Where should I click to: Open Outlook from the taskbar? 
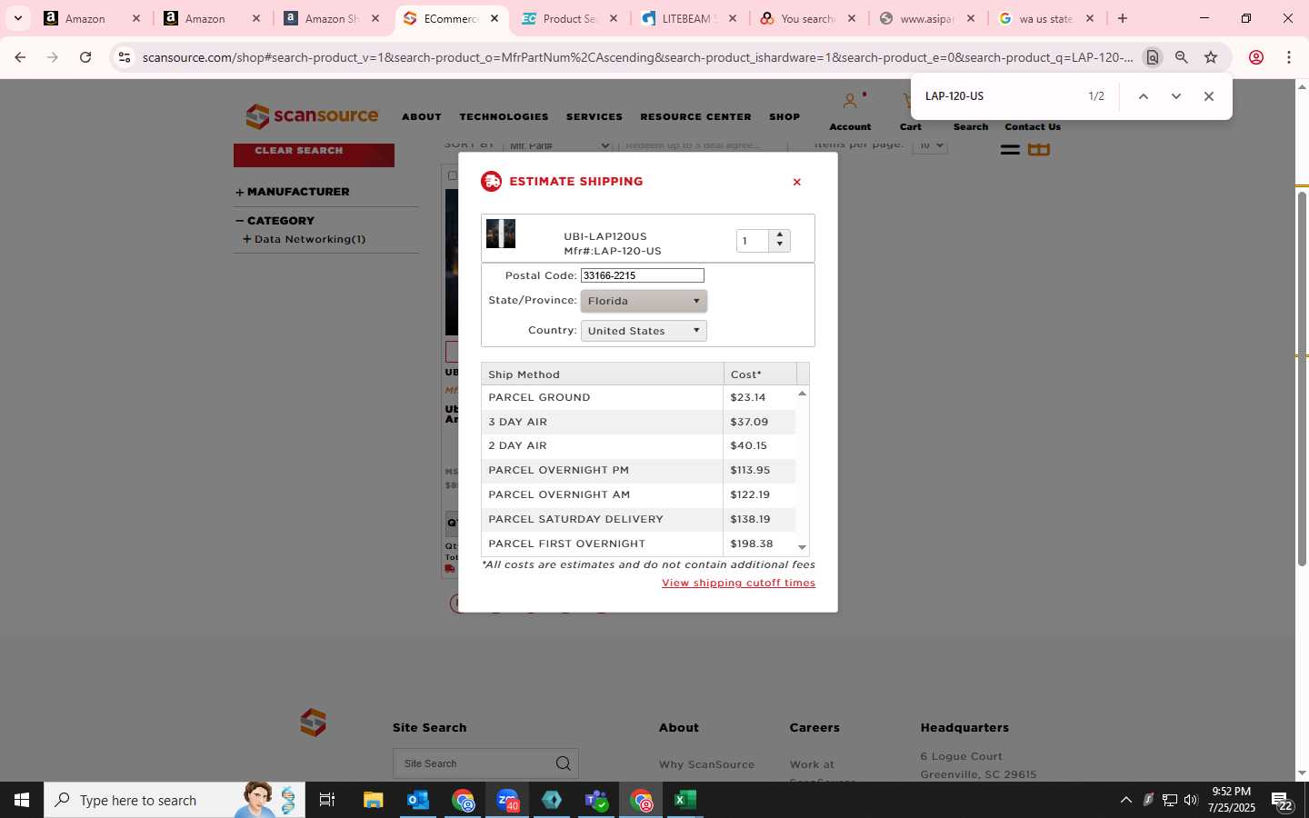point(418,800)
